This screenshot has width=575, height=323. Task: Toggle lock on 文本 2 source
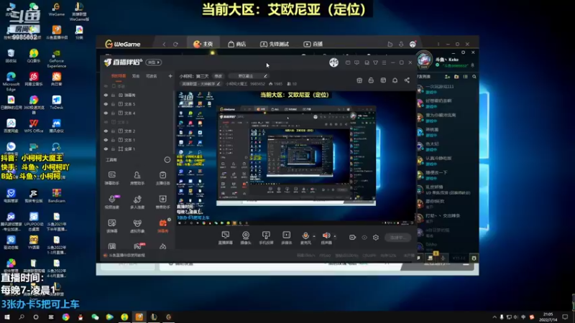click(114, 131)
